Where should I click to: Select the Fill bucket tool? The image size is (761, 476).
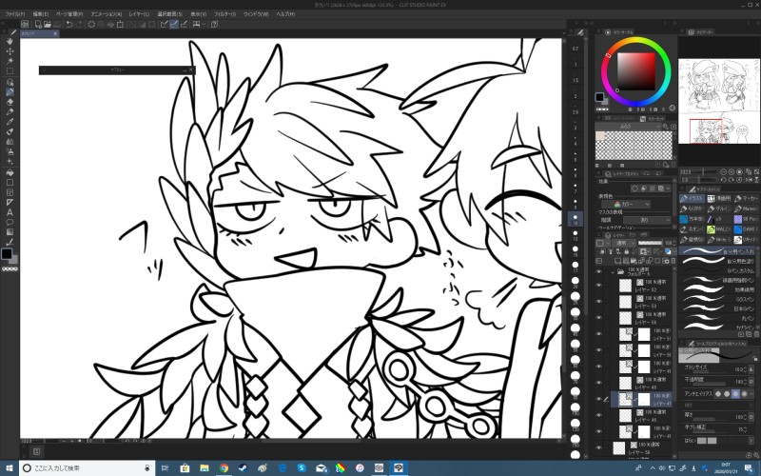click(x=10, y=172)
